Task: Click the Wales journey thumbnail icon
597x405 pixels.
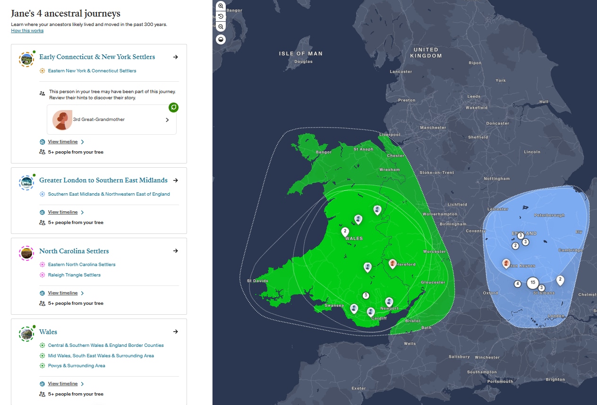Action: (x=26, y=334)
